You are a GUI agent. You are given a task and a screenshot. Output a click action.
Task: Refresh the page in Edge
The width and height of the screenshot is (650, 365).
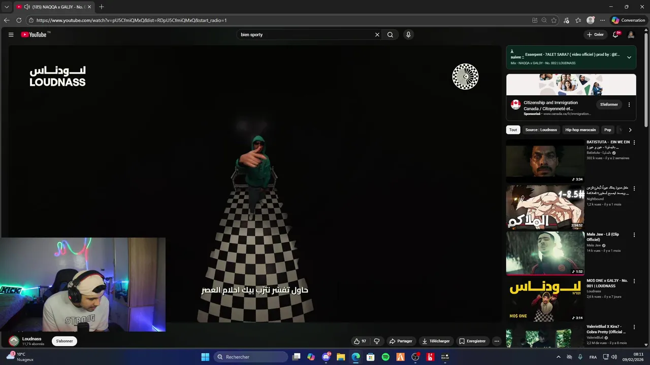click(x=19, y=20)
